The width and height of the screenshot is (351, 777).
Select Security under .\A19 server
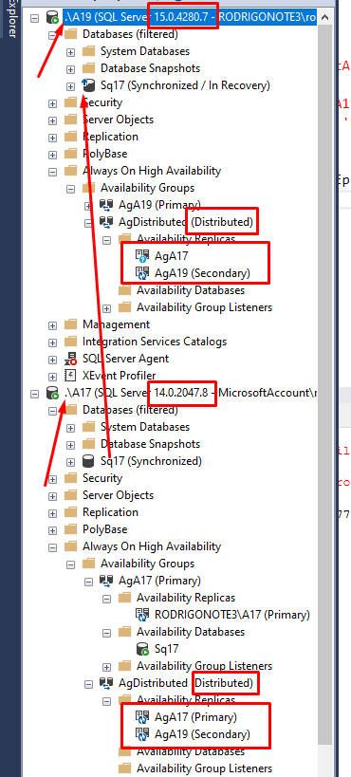[x=102, y=102]
